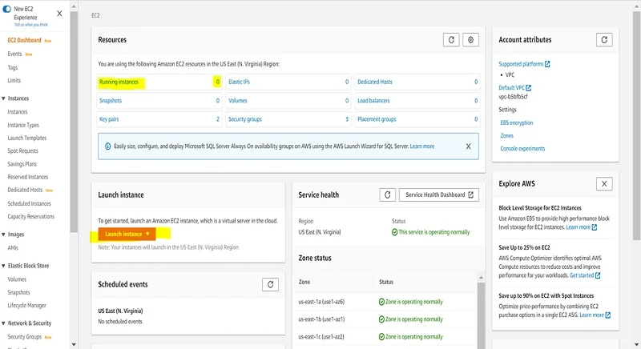Click the Tell us what you think link
The height and width of the screenshot is (349, 641).
[x=31, y=25]
